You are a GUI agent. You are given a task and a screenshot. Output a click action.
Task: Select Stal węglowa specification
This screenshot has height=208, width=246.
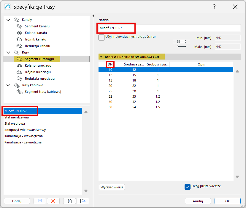click(x=43, y=124)
